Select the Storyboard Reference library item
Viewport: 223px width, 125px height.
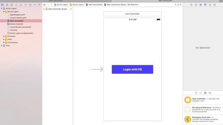(203, 110)
